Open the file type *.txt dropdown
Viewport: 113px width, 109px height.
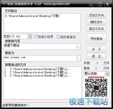coord(30,37)
